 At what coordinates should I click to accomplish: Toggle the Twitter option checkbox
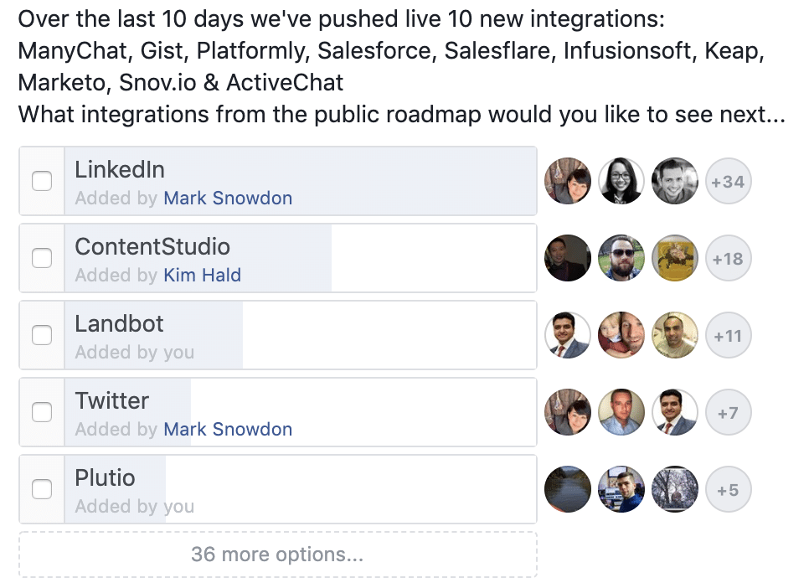click(x=42, y=412)
